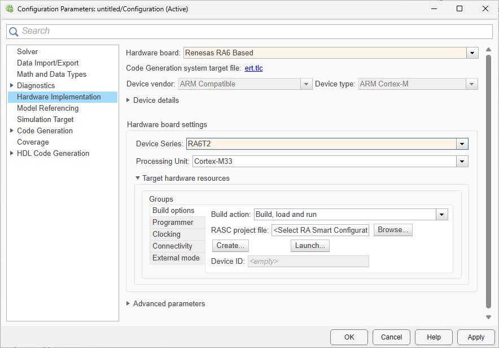
Task: Collapse the Target hardware resources section
Action: pyautogui.click(x=138, y=178)
